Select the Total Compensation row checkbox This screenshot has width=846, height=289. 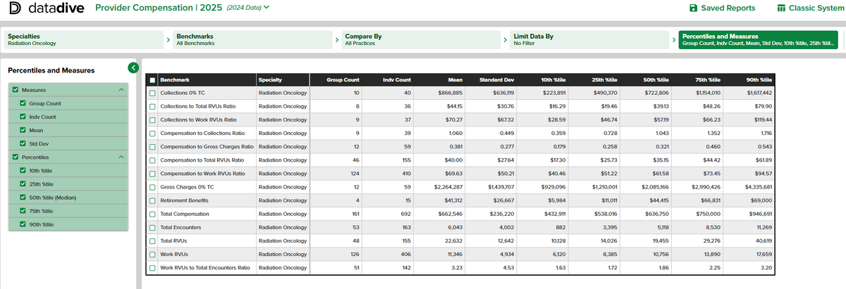(x=153, y=214)
